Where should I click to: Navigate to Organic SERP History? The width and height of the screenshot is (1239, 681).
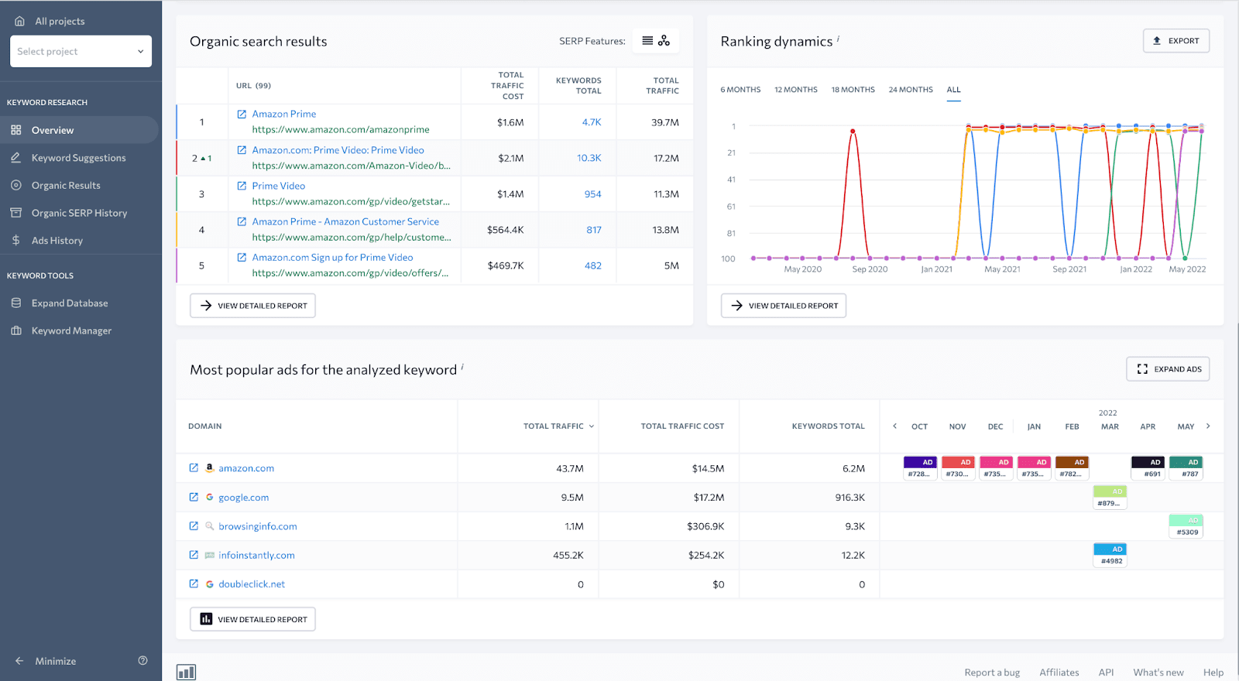(79, 213)
